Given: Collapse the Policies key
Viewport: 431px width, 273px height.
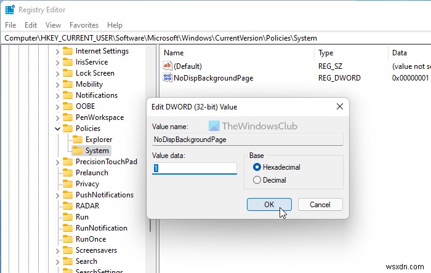Looking at the screenshot, I should (57, 129).
